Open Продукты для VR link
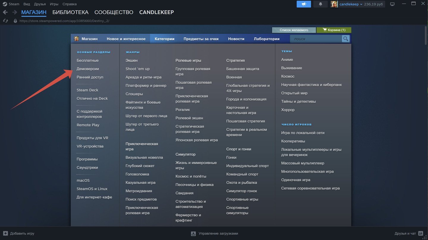Image resolution: width=428 pixels, height=240 pixels. tap(92, 138)
